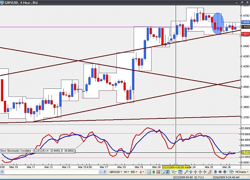
Task: Open the MCRates dropdown
Action: click(242, 172)
